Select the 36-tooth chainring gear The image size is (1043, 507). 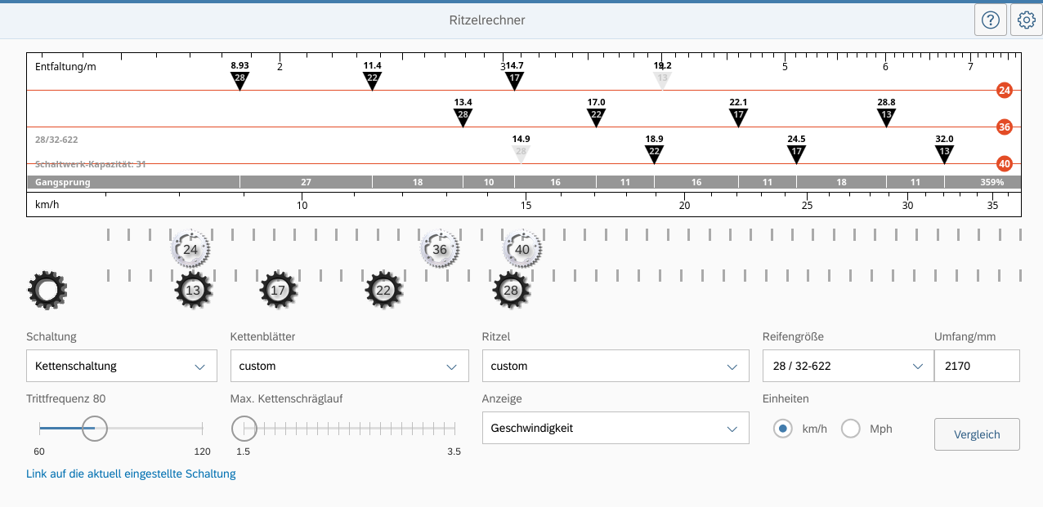click(440, 250)
